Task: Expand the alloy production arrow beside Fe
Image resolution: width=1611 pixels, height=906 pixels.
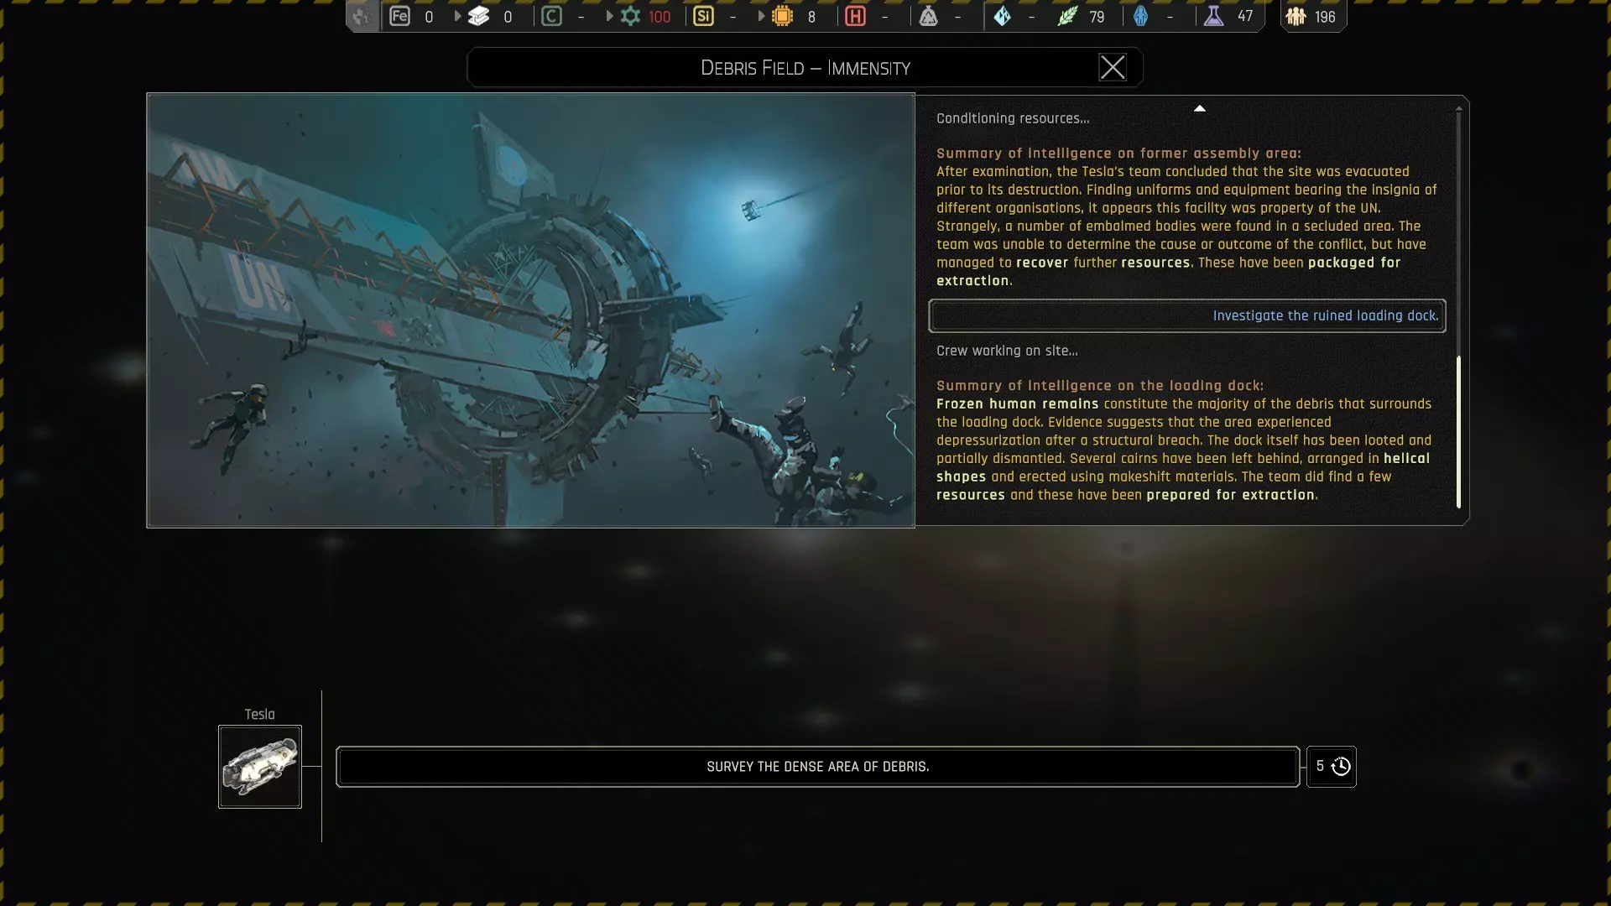Action: tap(457, 16)
